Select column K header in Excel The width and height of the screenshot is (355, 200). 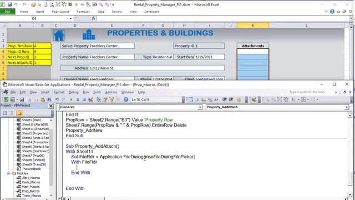pos(253,26)
